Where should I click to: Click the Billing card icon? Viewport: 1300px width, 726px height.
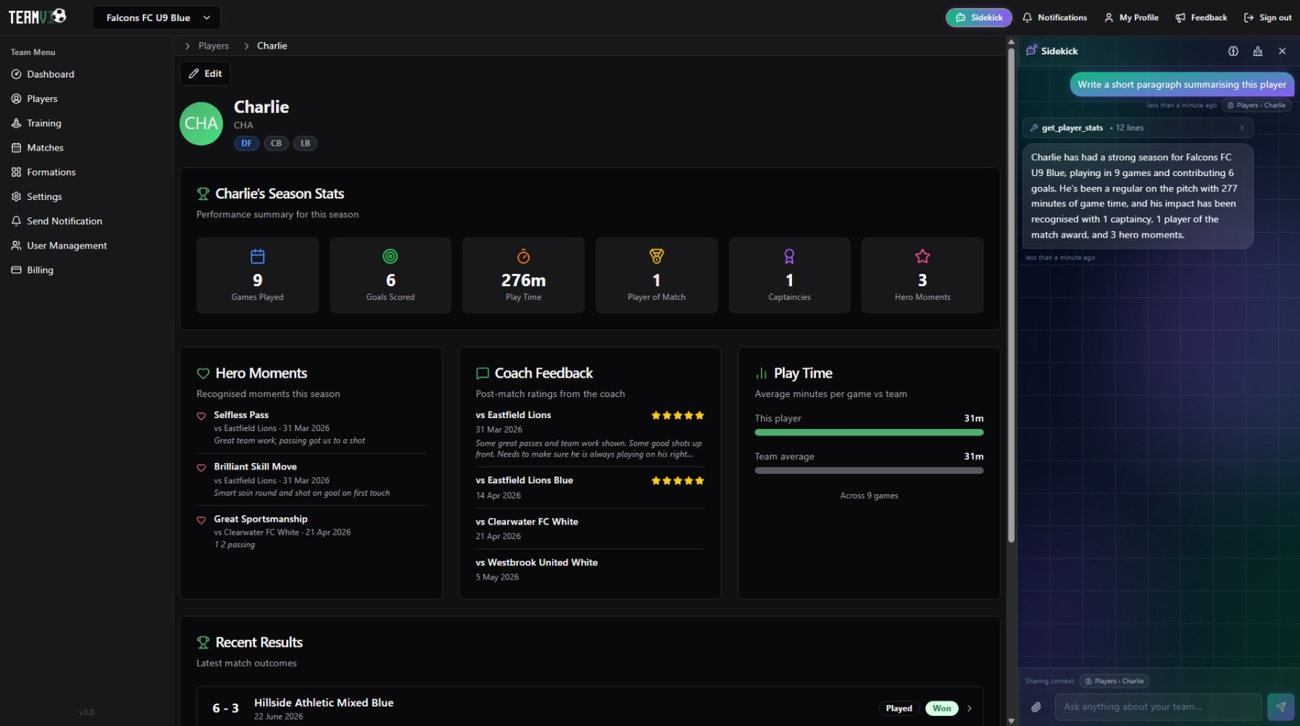click(x=16, y=270)
